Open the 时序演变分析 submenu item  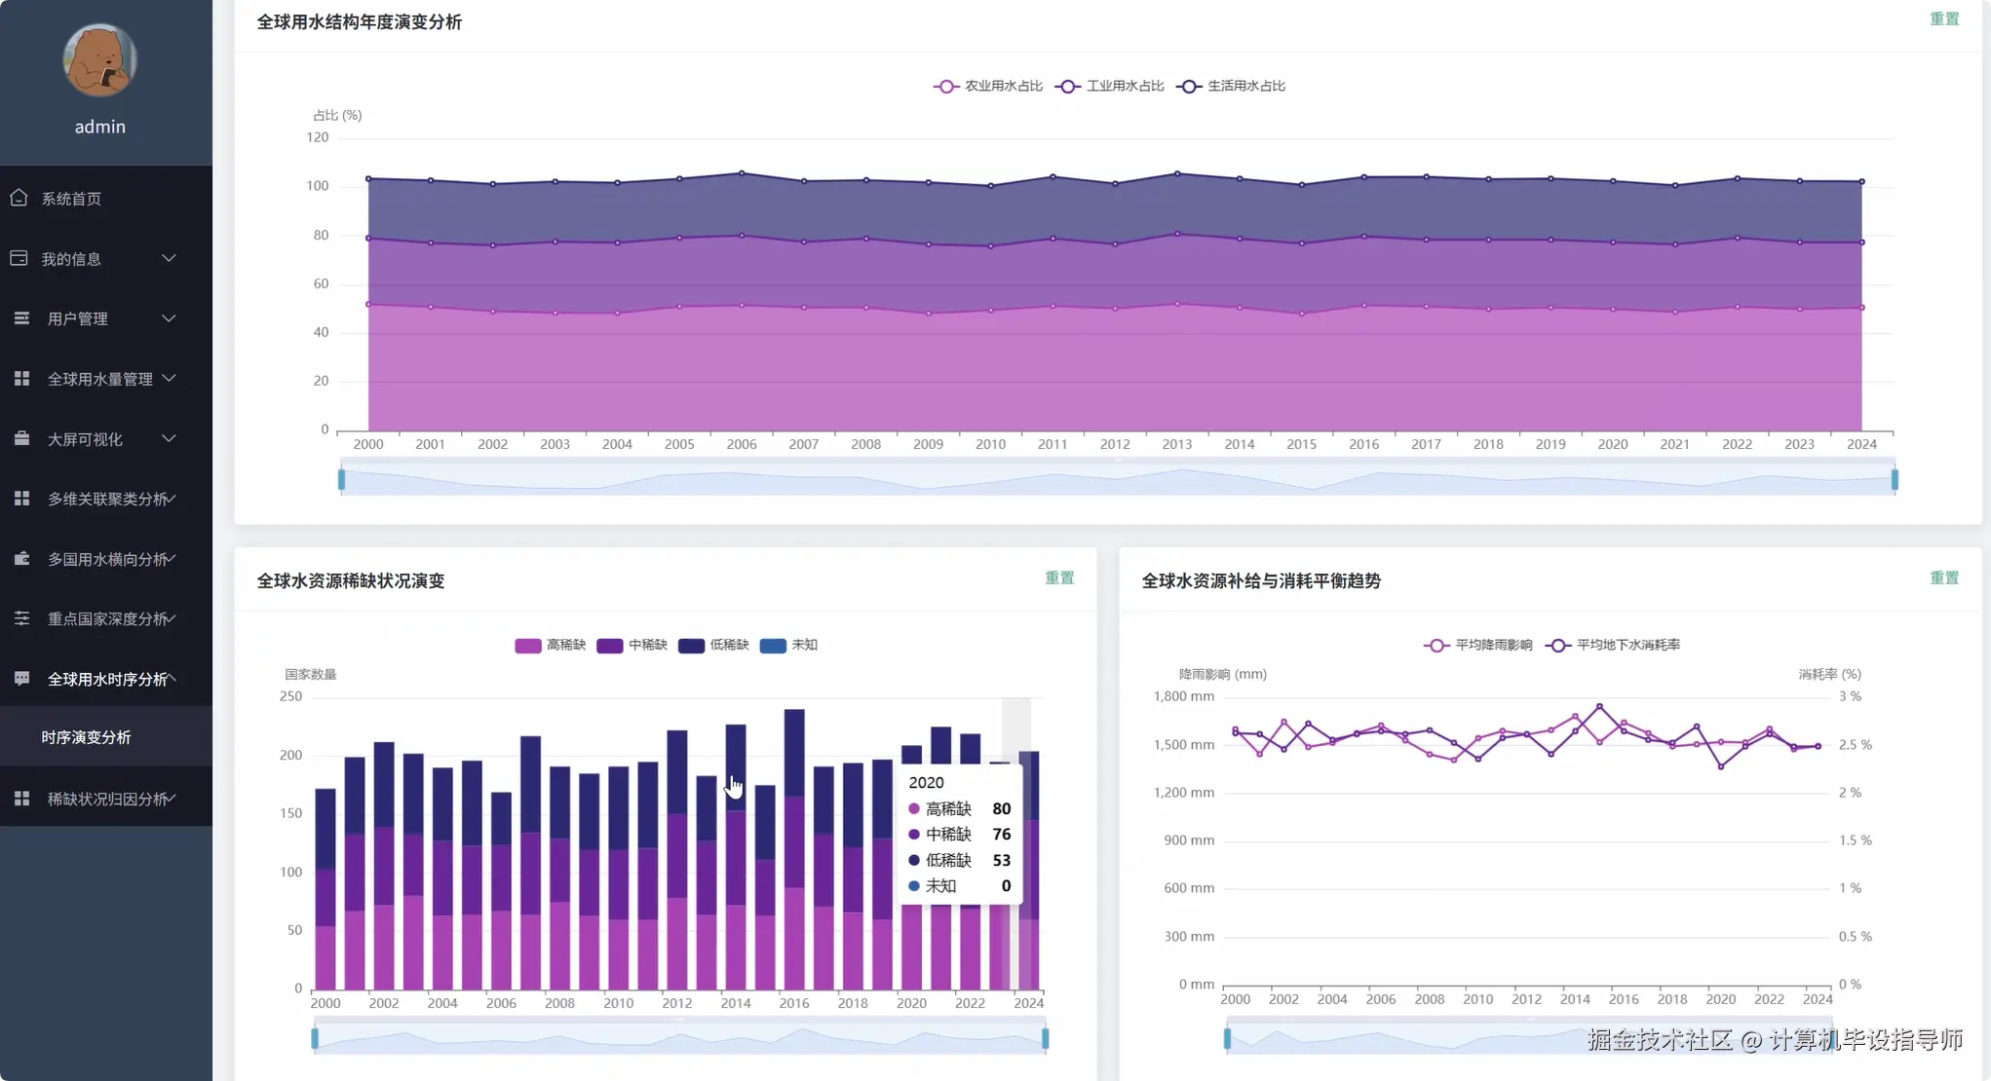click(86, 737)
